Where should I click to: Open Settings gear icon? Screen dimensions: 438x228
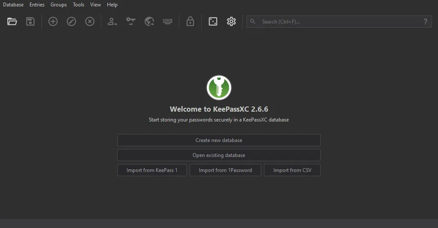click(x=231, y=21)
